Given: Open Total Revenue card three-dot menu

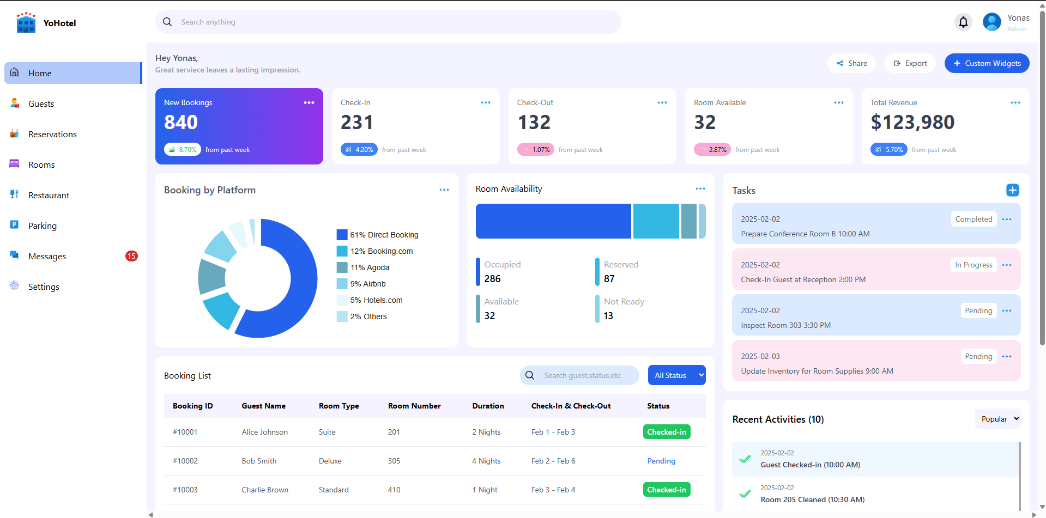Looking at the screenshot, I should [1015, 103].
